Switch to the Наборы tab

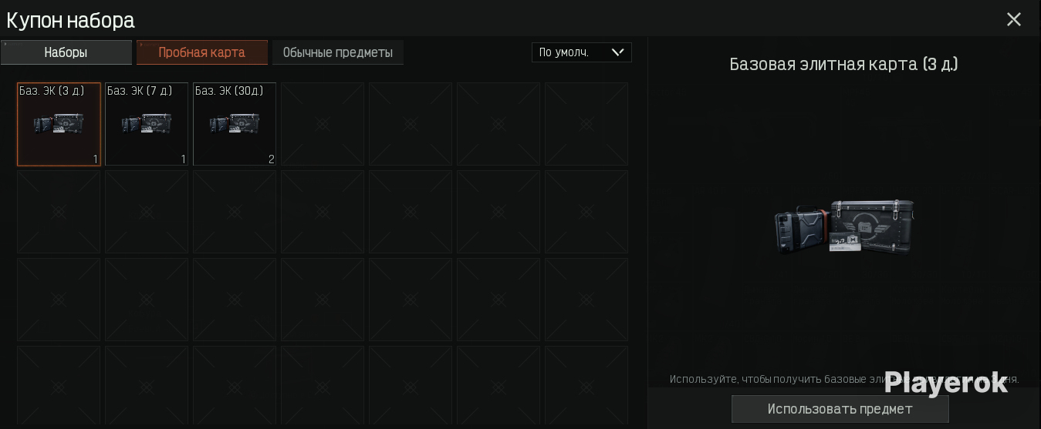pos(66,52)
